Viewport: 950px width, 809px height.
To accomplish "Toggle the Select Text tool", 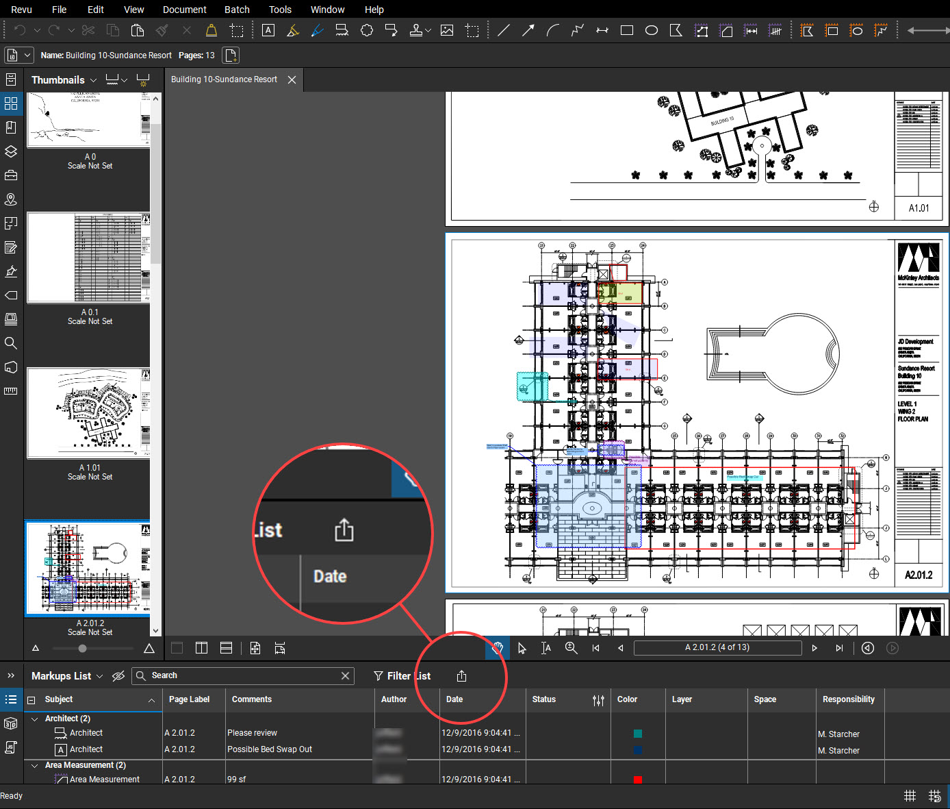I will 546,648.
